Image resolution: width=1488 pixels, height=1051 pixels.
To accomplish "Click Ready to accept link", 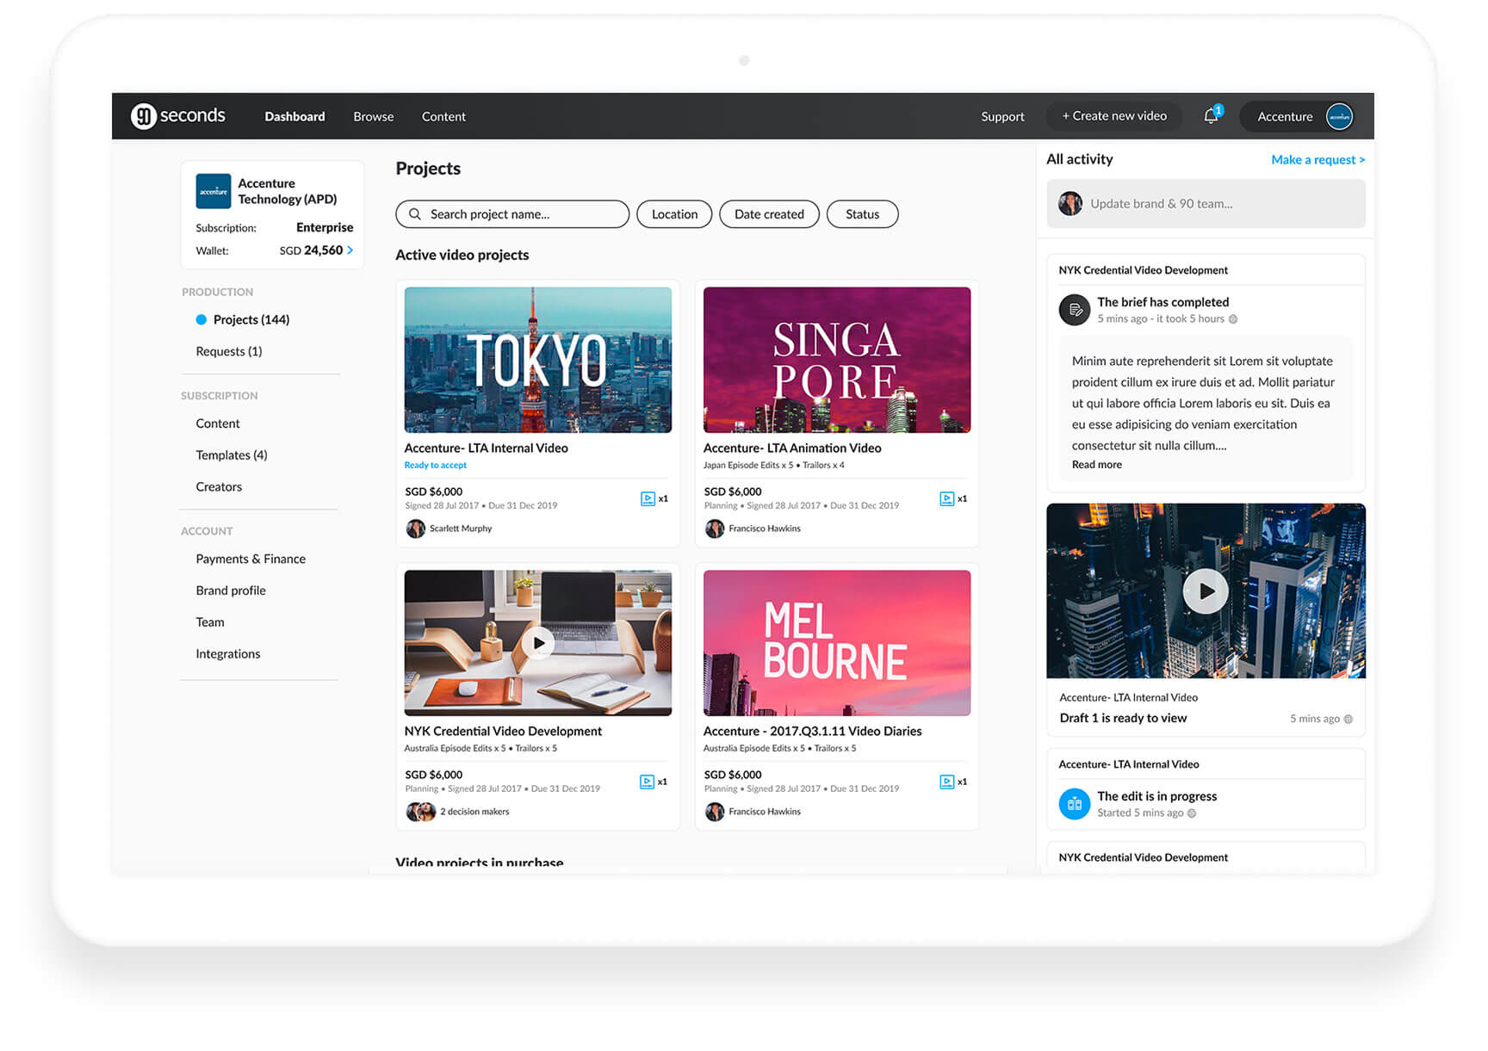I will (x=436, y=466).
